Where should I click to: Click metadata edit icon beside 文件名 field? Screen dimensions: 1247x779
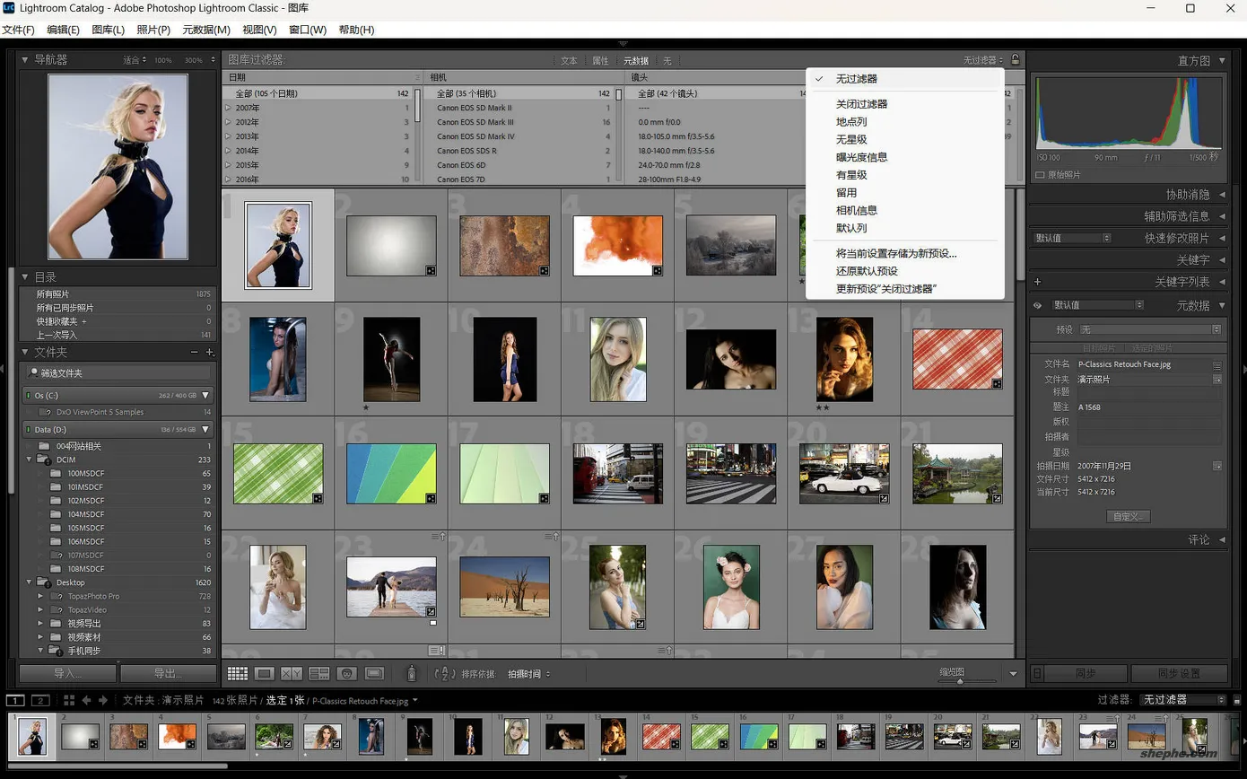click(1217, 364)
